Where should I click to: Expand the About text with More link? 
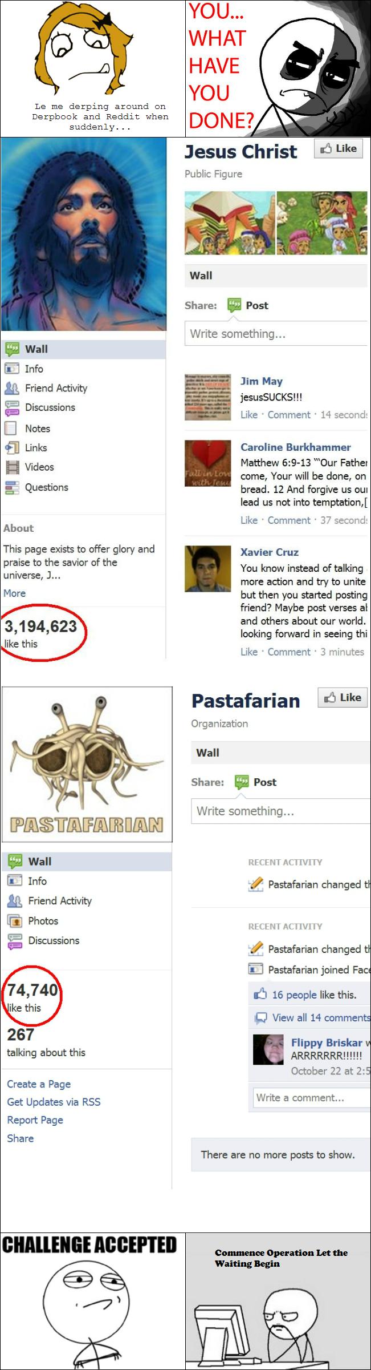[14, 593]
